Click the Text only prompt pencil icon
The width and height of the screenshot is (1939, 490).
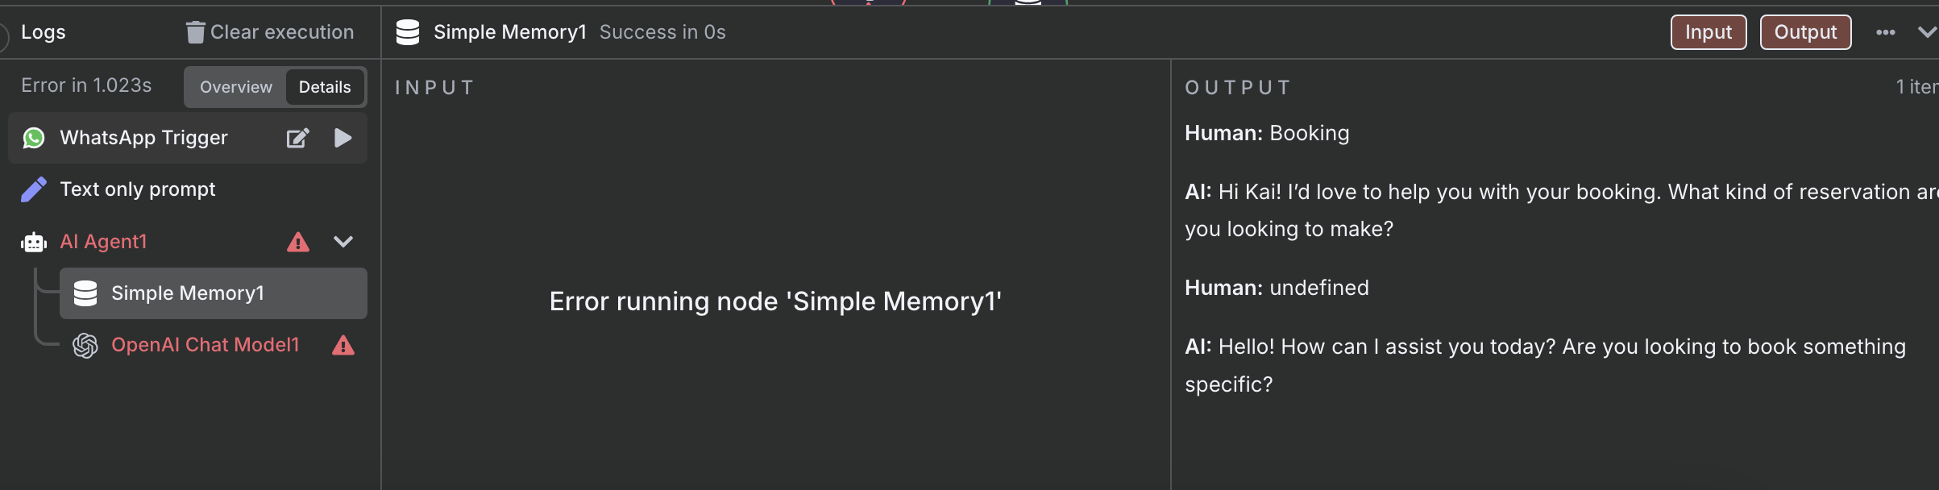point(34,189)
